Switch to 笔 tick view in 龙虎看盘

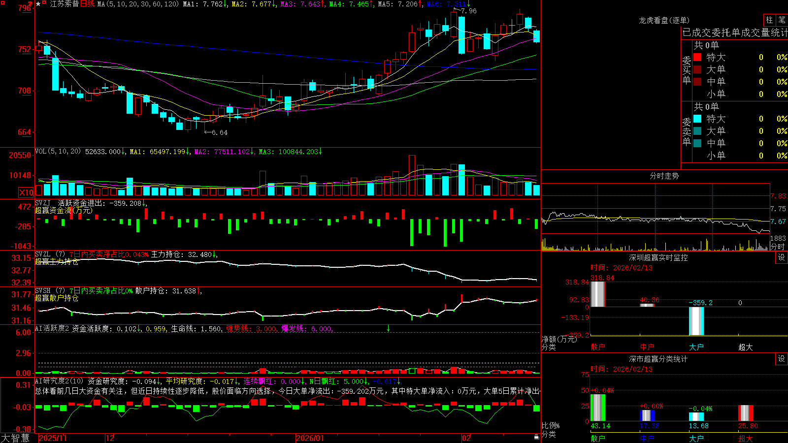coord(782,20)
